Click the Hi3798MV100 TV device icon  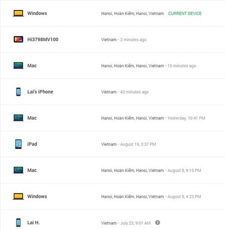click(x=18, y=39)
